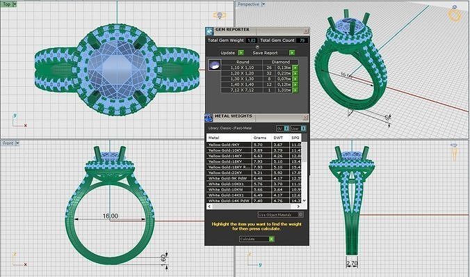
Task: Open the Top viewport dropdown arrow
Action: [x=15, y=4]
